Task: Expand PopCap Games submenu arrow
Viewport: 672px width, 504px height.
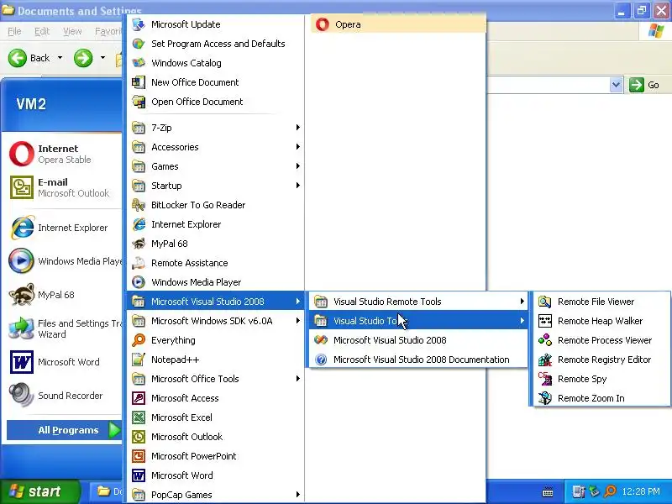Action: pos(297,494)
